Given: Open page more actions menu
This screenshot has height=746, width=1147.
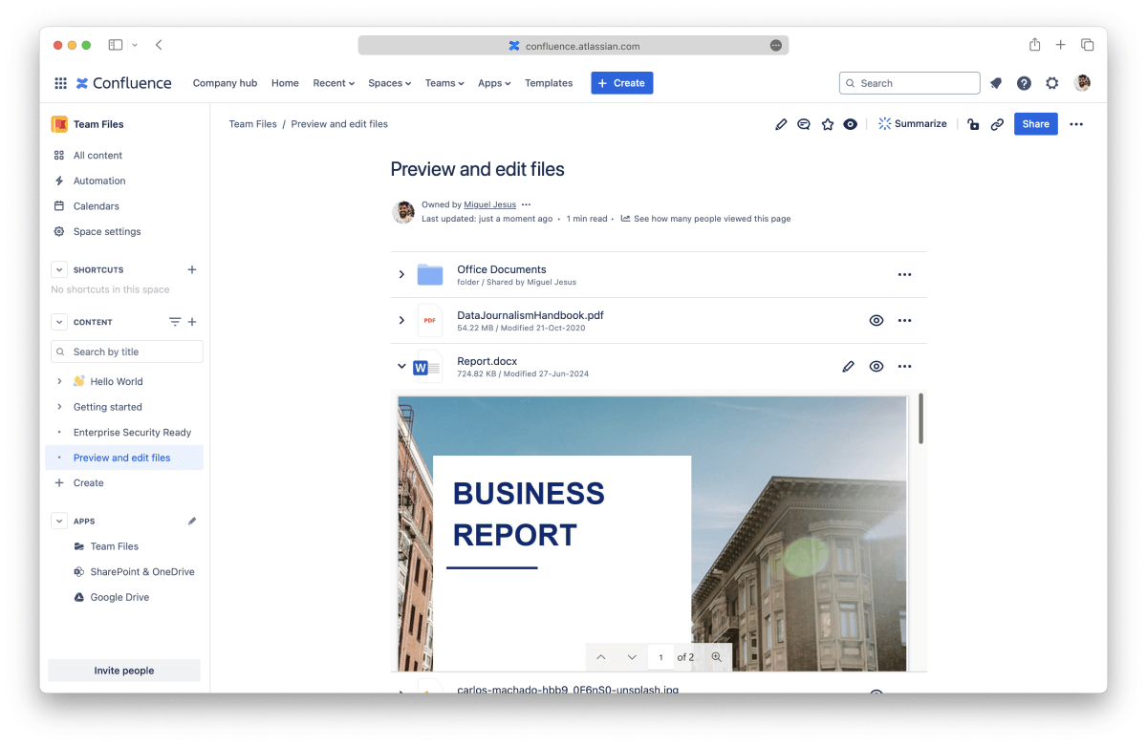Looking at the screenshot, I should (x=1076, y=124).
